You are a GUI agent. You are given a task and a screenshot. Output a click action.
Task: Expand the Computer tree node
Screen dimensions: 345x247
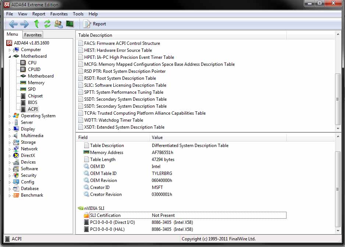point(10,50)
